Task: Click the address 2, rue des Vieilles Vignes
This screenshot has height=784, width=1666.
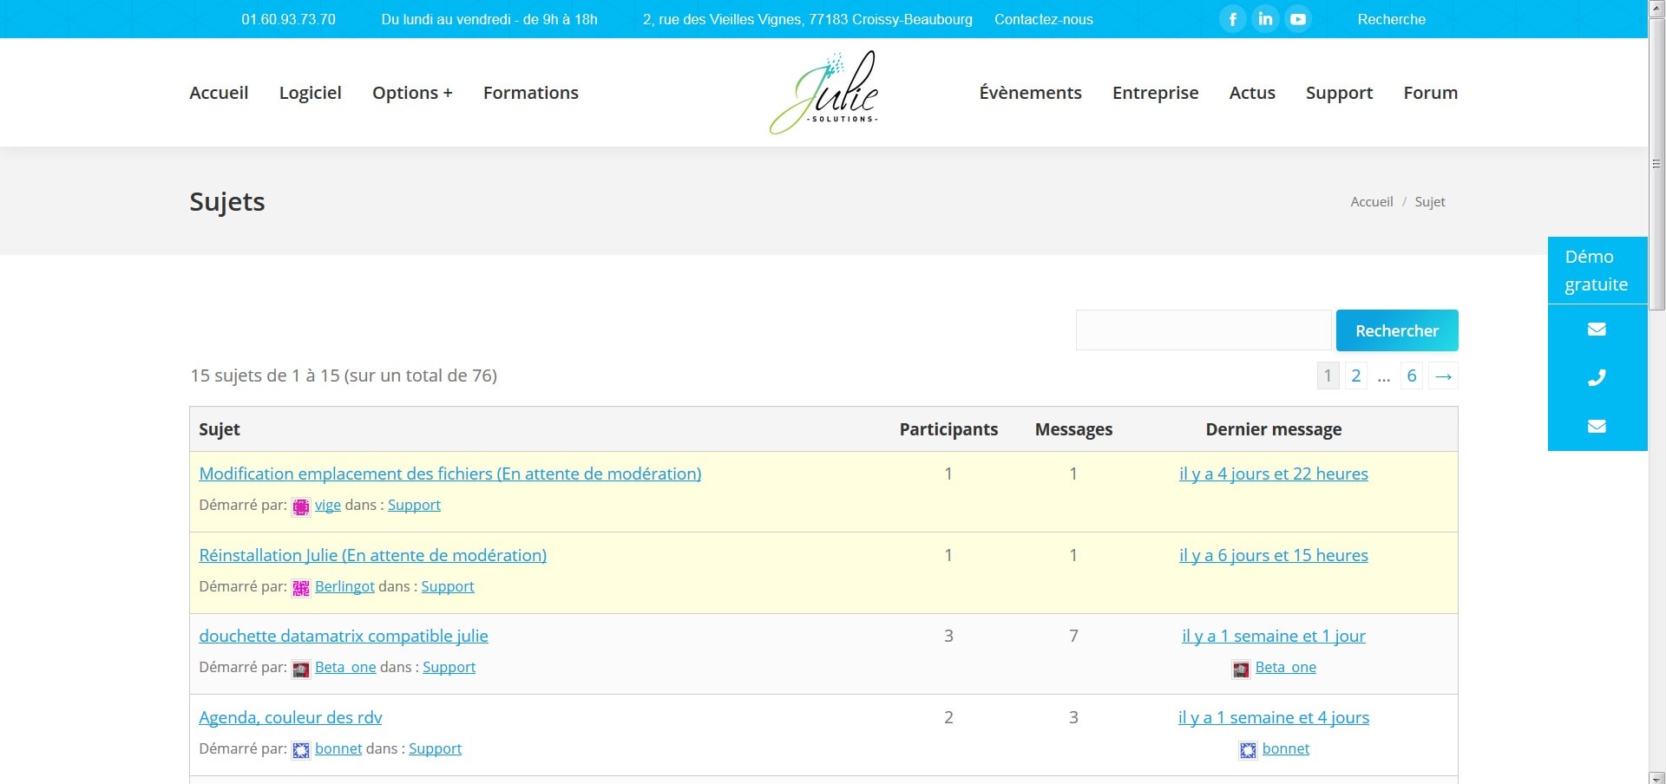Action: tap(808, 19)
